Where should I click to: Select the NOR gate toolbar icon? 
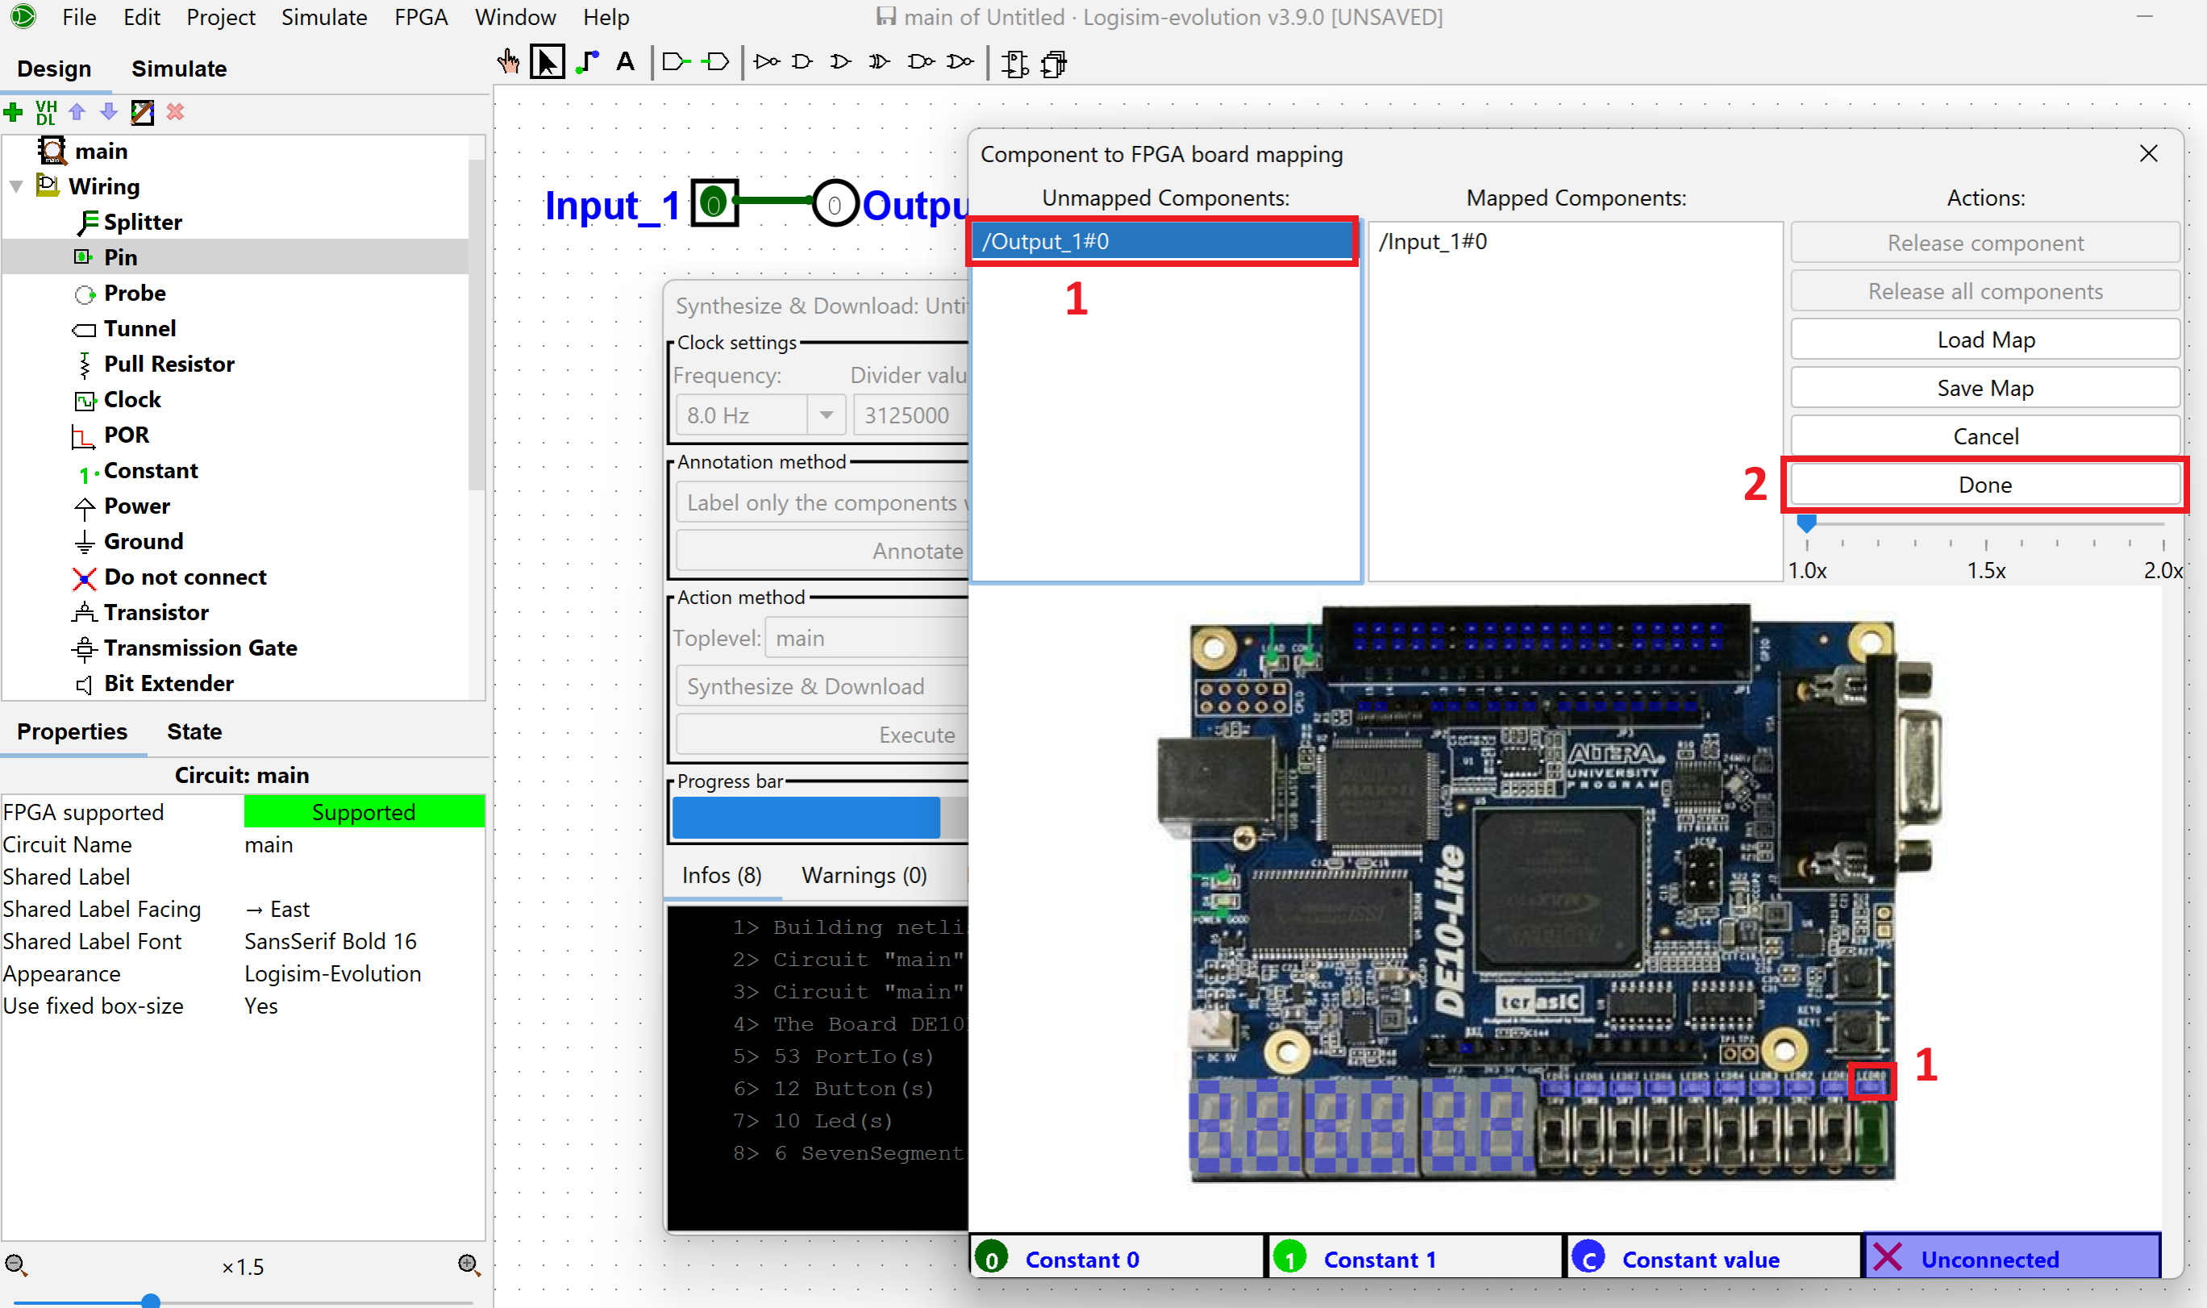[x=960, y=63]
